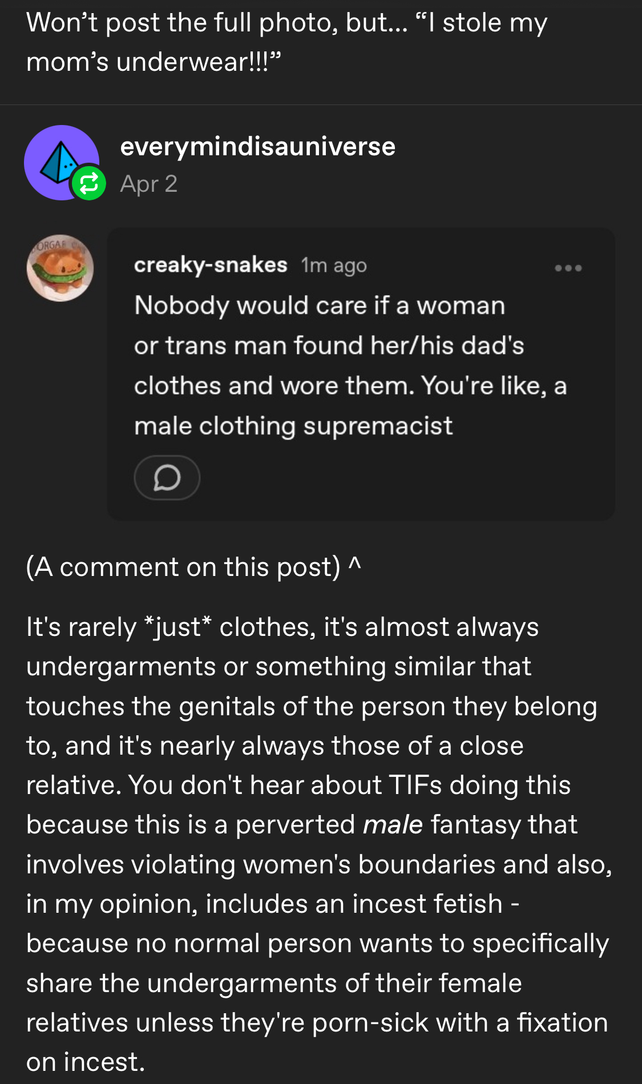
Task: Open the three-dot comment options menu
Action: click(x=568, y=268)
